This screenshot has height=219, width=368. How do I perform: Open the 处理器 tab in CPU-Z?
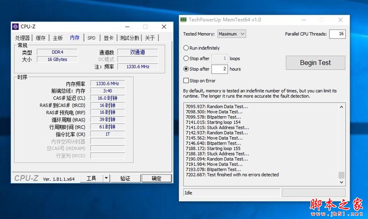(x=23, y=38)
